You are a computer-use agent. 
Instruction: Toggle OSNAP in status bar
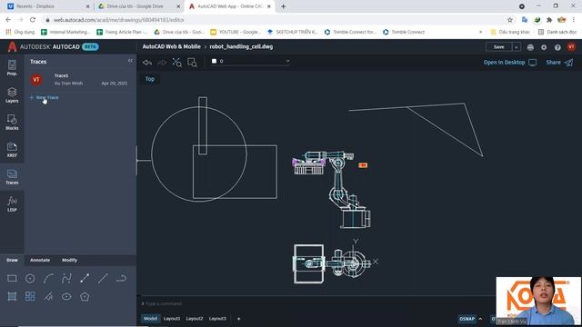467,319
